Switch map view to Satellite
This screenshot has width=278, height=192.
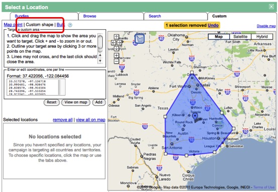click(x=240, y=37)
